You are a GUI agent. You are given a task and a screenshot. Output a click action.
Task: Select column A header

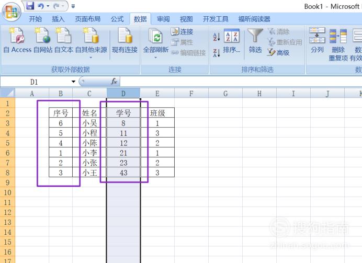pos(32,94)
